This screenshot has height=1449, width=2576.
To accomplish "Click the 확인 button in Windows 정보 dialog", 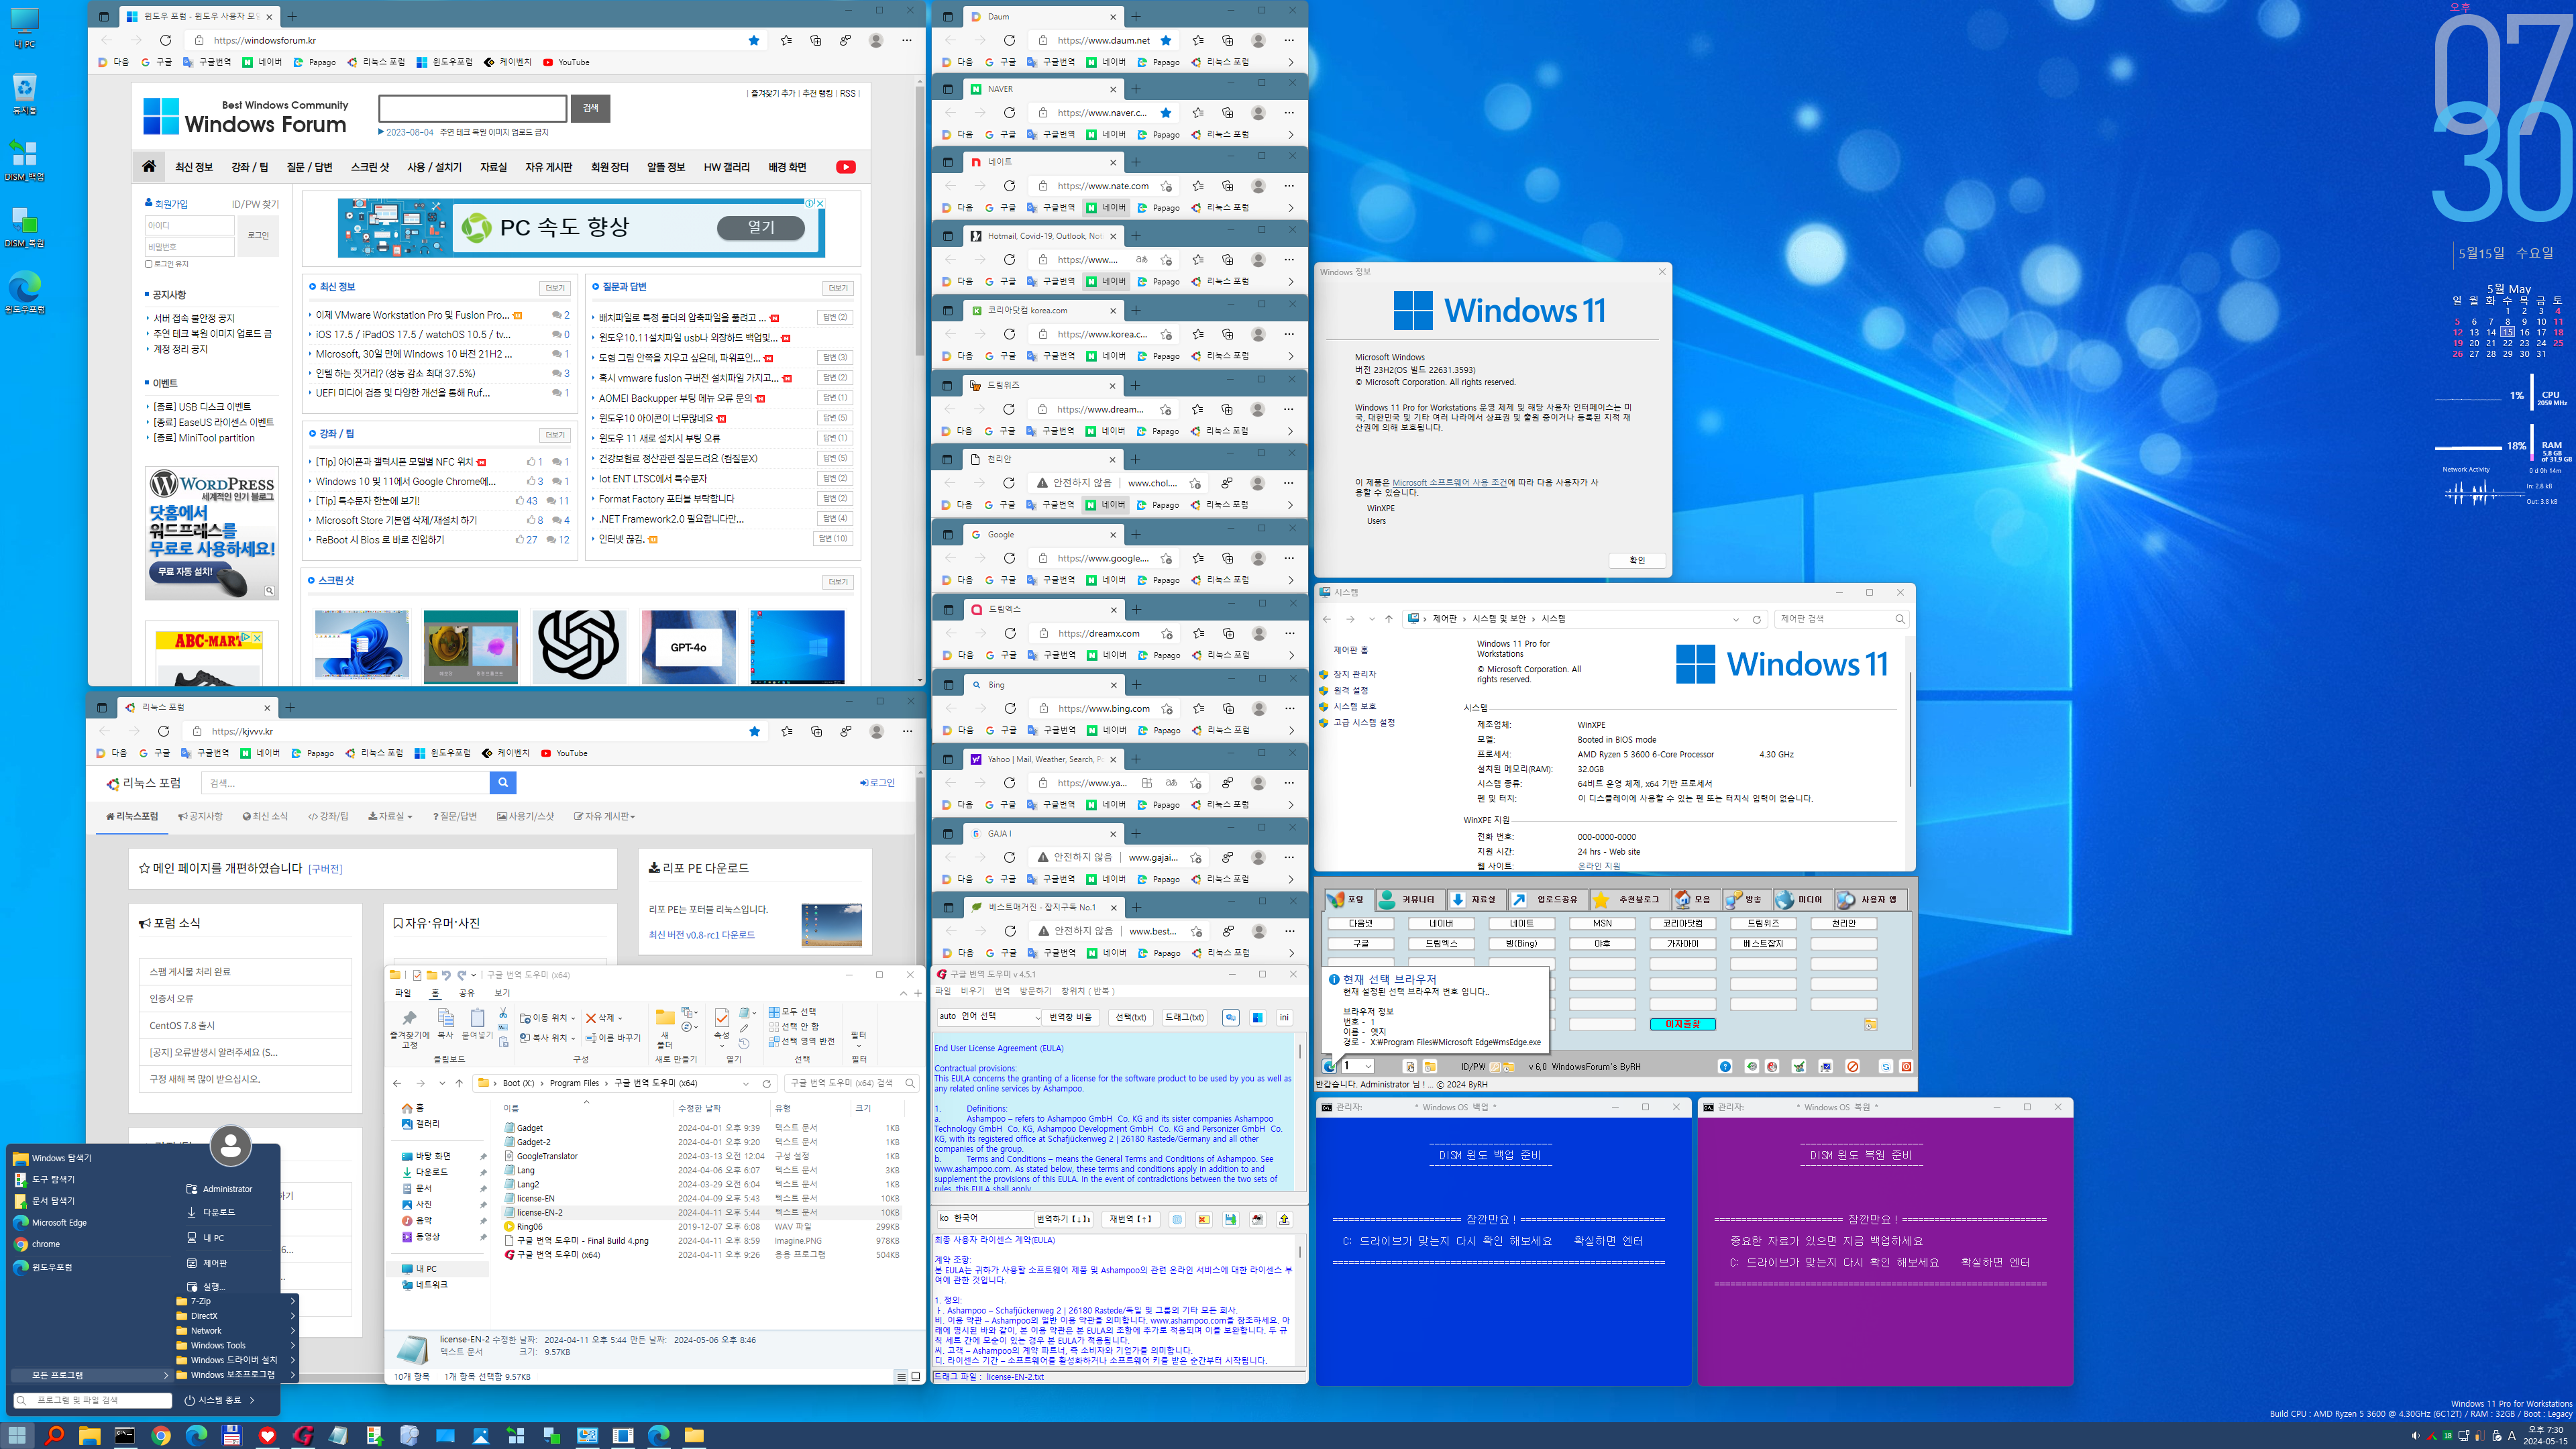I will pos(1637,560).
